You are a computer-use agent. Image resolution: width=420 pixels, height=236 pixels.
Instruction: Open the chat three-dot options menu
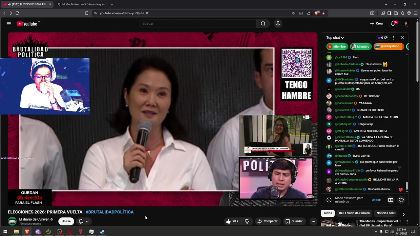click(x=394, y=38)
